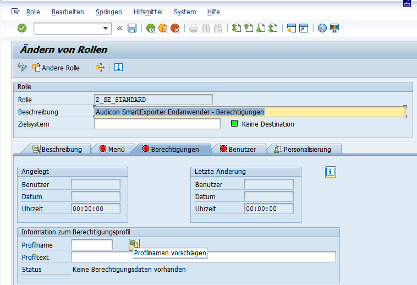The image size is (417, 285).
Task: Open the Rolle menu
Action: pyautogui.click(x=33, y=12)
